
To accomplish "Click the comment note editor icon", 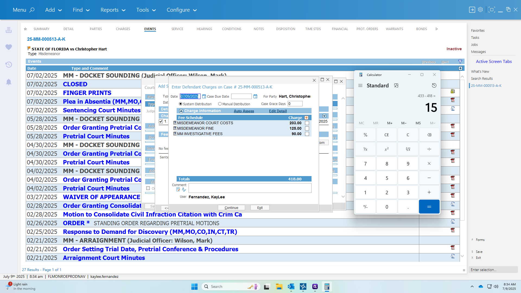I will click(178, 189).
